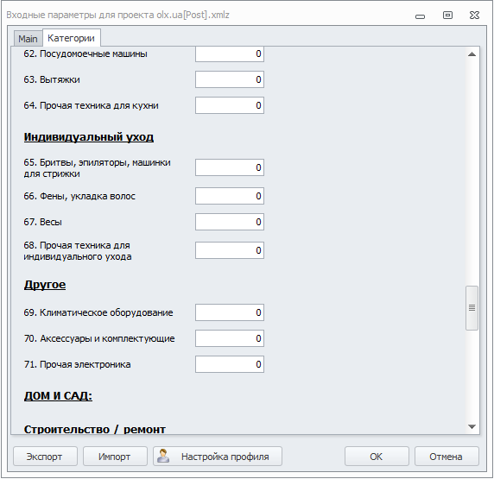Click the scrollbar down arrow
Screen dimensions: 494x479
(x=472, y=426)
